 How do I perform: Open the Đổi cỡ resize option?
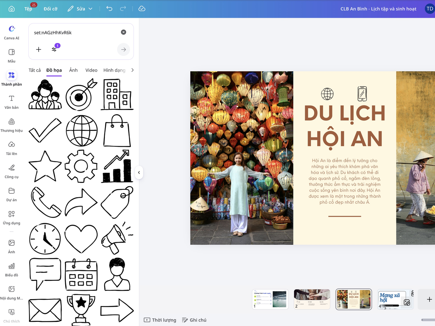click(50, 9)
